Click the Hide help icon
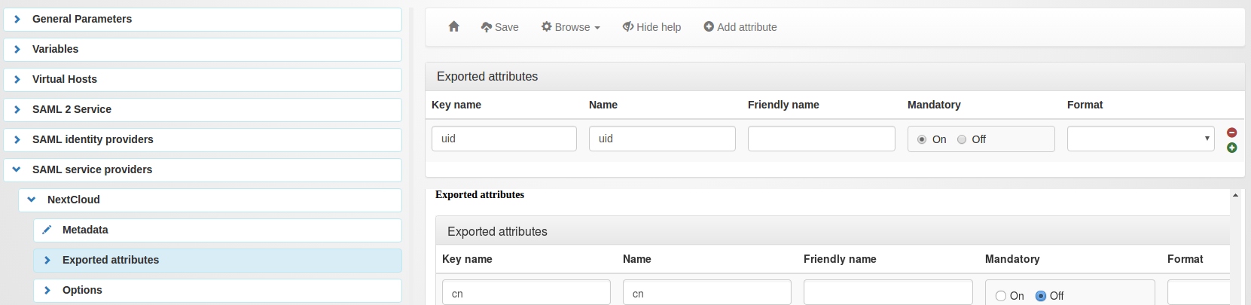 coord(628,27)
